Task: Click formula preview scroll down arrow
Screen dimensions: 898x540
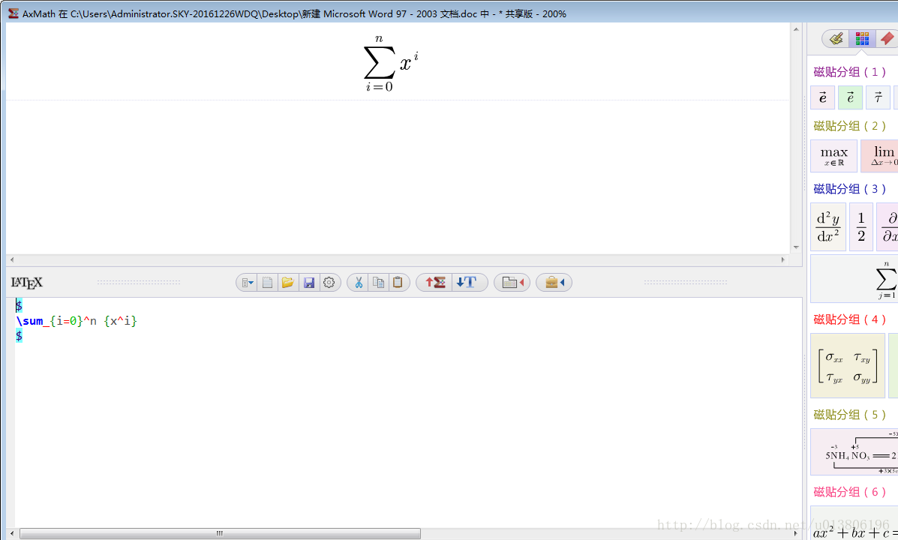Action: (796, 247)
